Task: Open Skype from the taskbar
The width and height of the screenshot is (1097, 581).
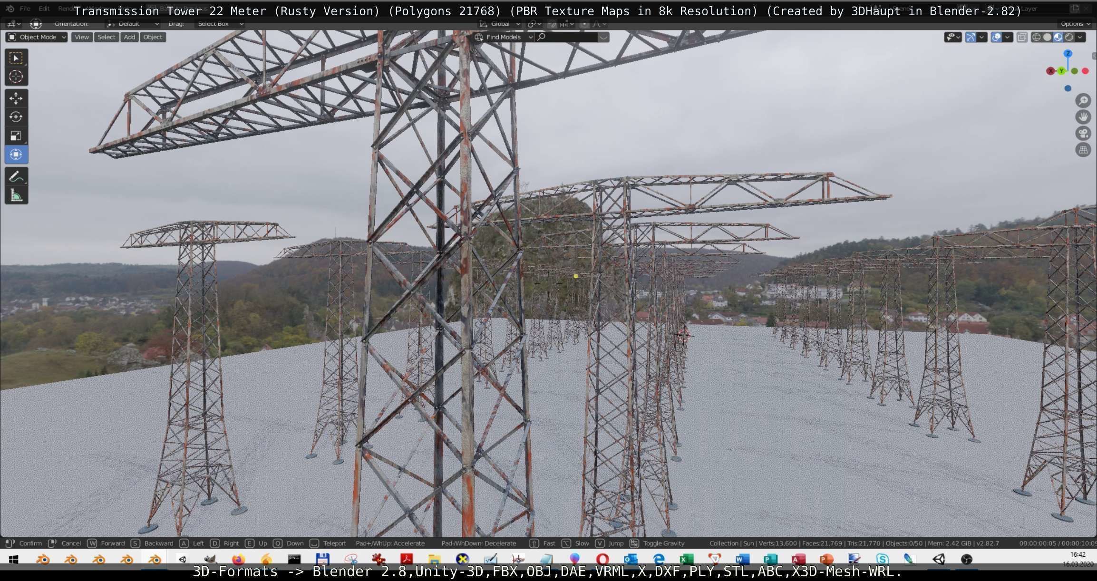Action: pyautogui.click(x=883, y=559)
